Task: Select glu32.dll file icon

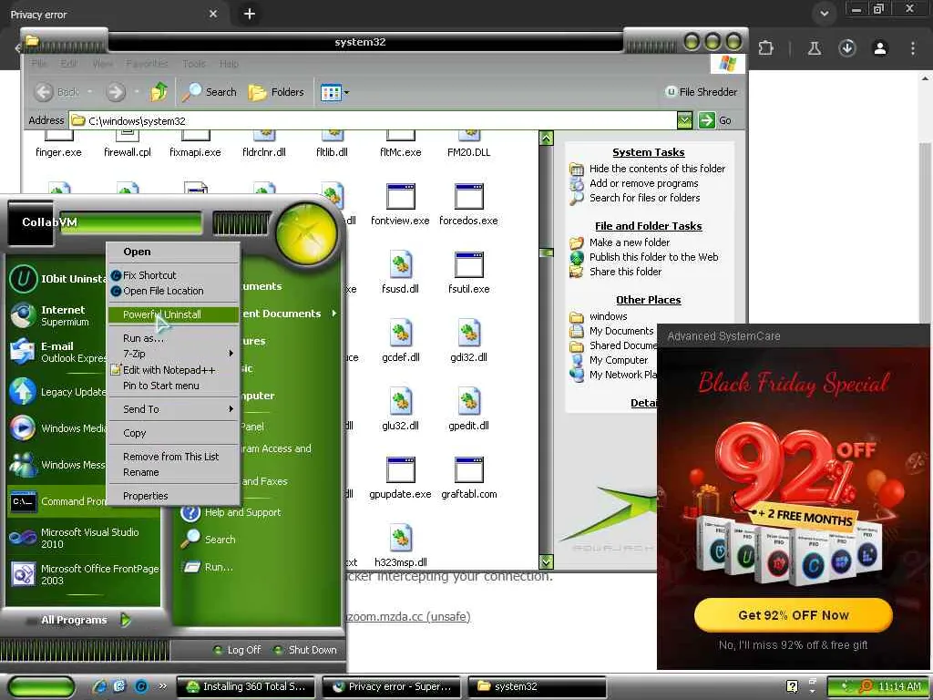Action: (401, 402)
